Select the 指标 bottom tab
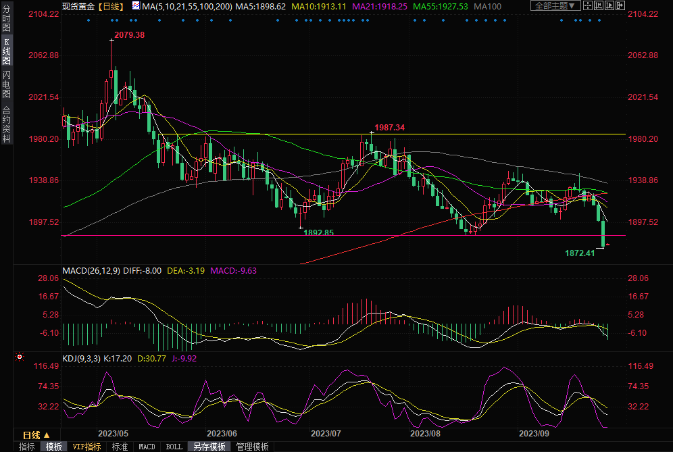This screenshot has width=673, height=452. [27, 447]
